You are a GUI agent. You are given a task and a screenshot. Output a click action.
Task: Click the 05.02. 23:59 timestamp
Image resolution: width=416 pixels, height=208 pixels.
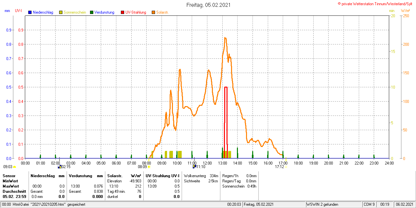[14, 197]
